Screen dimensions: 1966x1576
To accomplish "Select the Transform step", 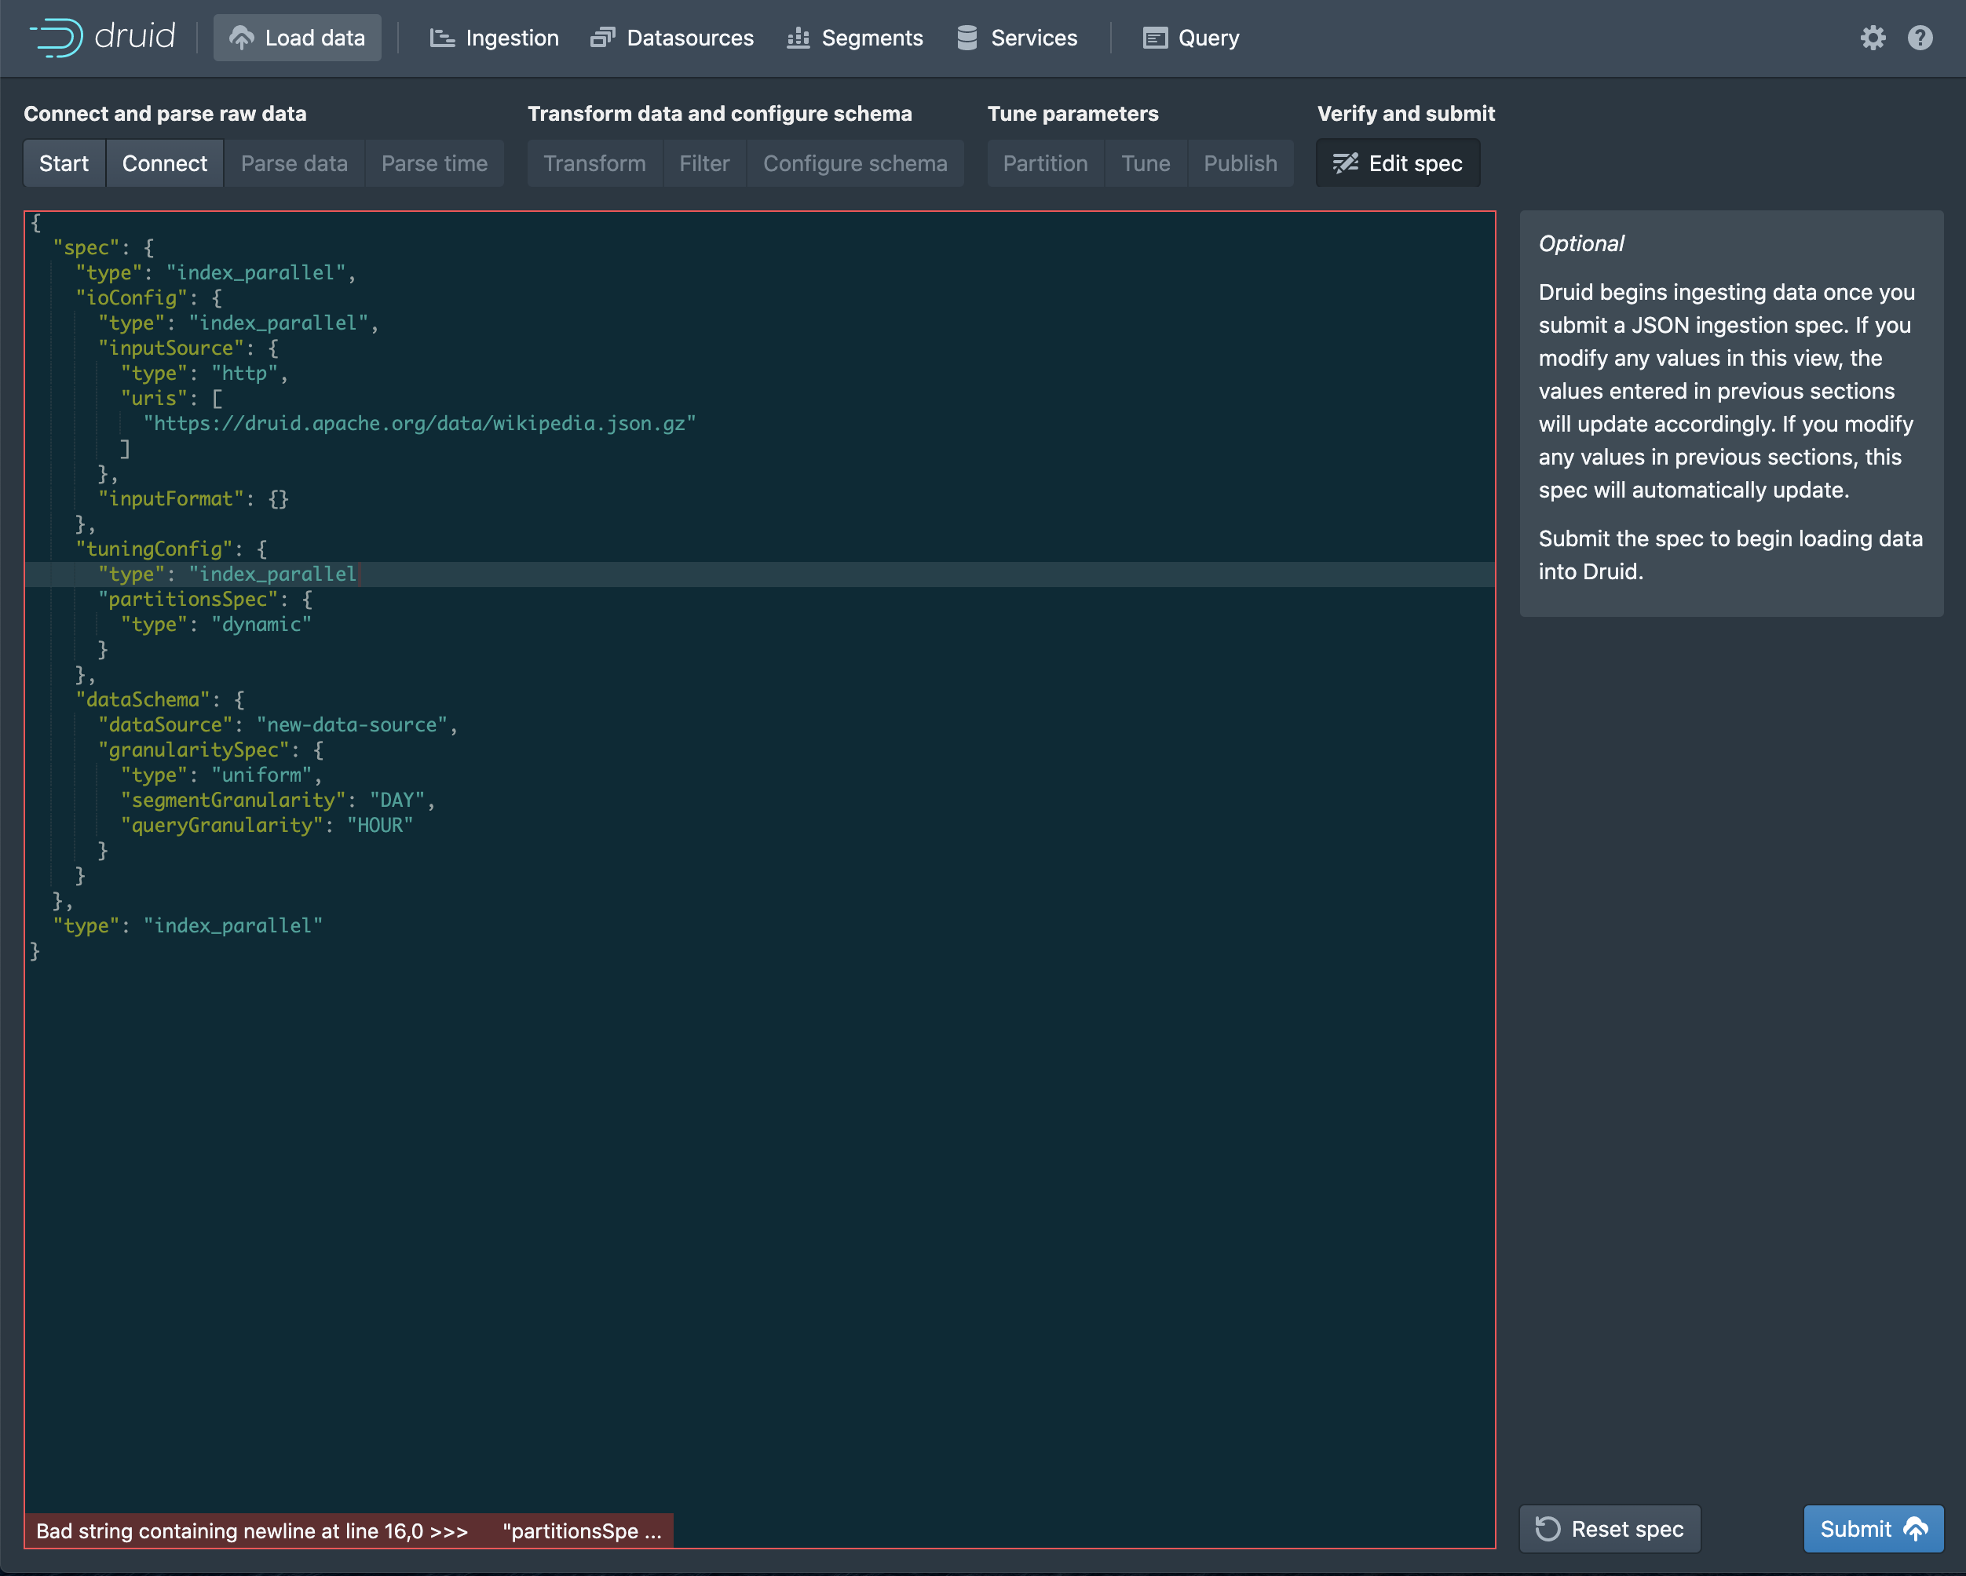I will 594,163.
